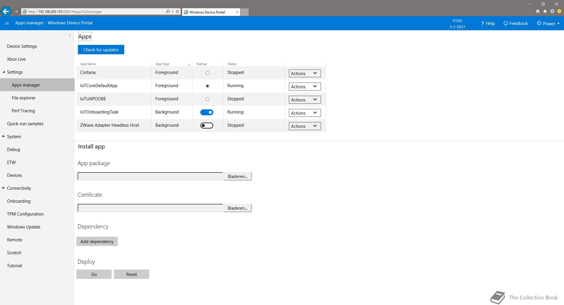Open the Tutorial page
This screenshot has height=305, width=564.
point(14,266)
